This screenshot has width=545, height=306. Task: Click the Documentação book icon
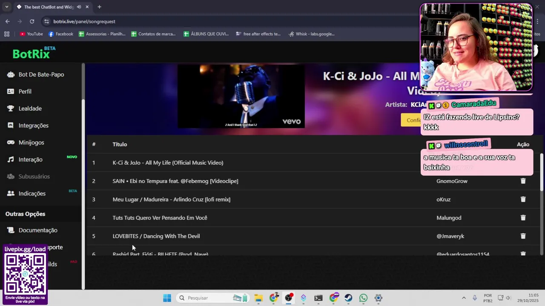[x=11, y=230]
